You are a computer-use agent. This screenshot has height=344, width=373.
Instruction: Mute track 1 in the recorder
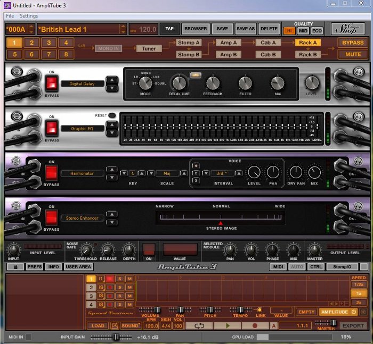pyautogui.click(x=129, y=279)
